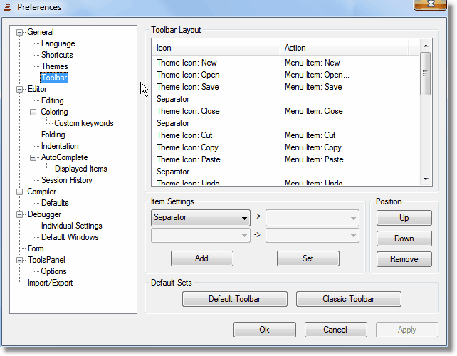Collapse the AutoComplete tree node
This screenshot has height=356, width=457.
pyautogui.click(x=33, y=157)
